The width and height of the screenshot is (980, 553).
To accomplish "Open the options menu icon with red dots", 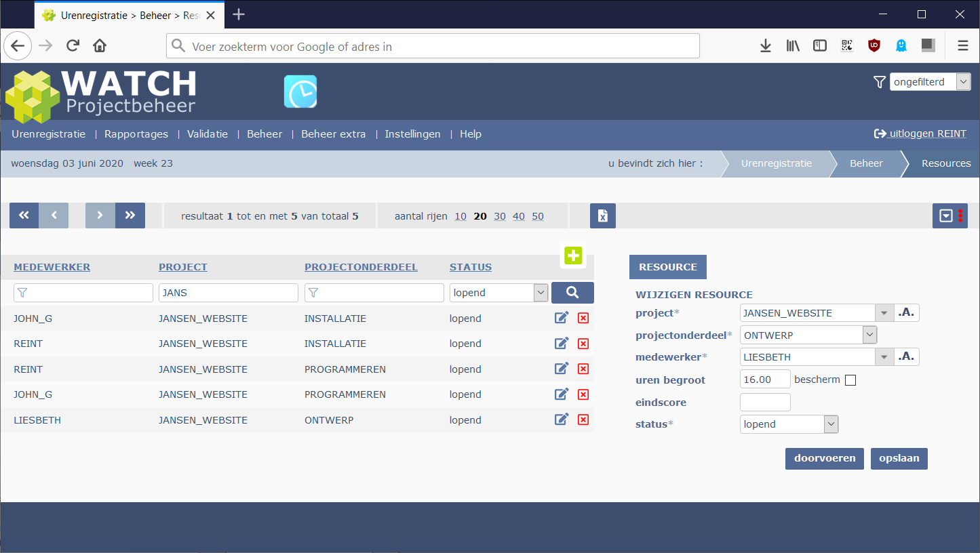I will pos(950,216).
